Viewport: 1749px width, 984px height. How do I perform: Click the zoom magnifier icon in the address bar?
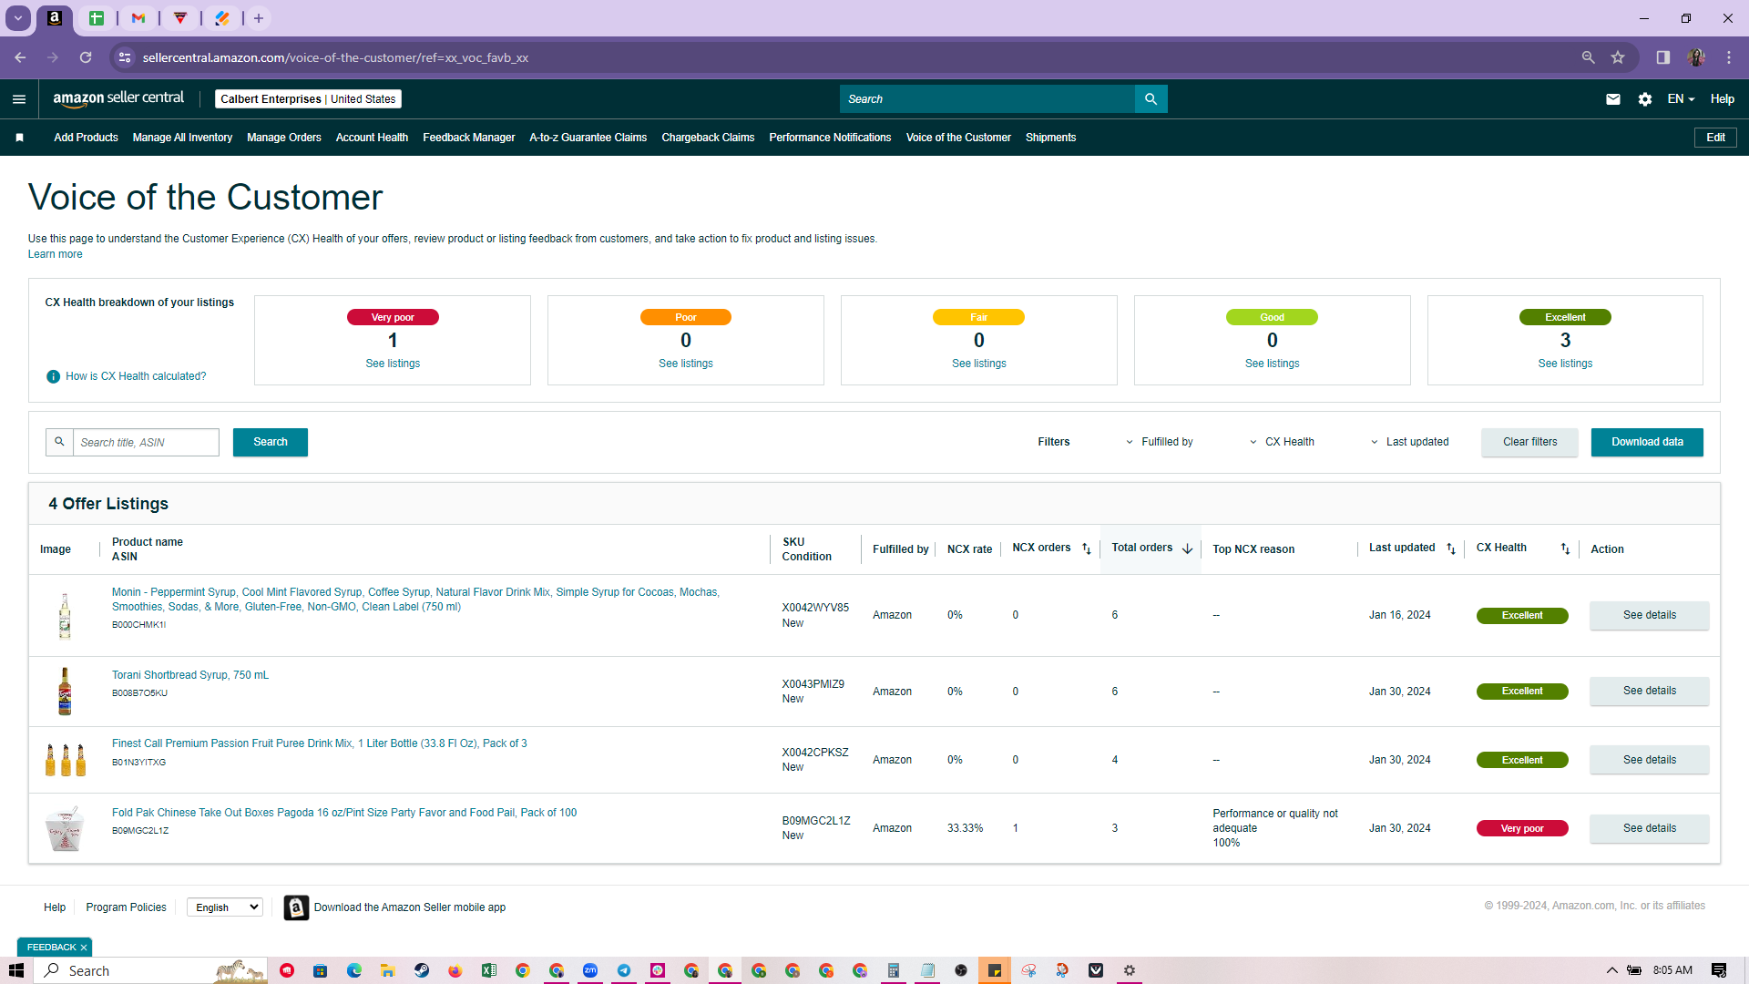click(x=1589, y=57)
